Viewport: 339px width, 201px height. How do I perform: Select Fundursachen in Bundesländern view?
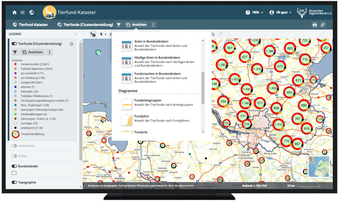[x=157, y=78]
